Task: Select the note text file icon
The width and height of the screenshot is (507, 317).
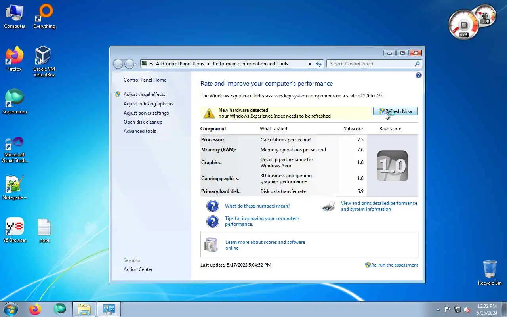Action: (x=44, y=230)
